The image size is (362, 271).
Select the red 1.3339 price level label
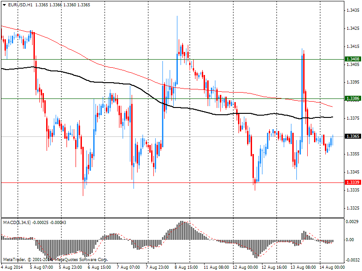(x=353, y=182)
